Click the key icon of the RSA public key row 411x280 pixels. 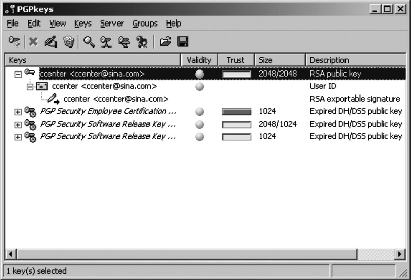point(30,72)
